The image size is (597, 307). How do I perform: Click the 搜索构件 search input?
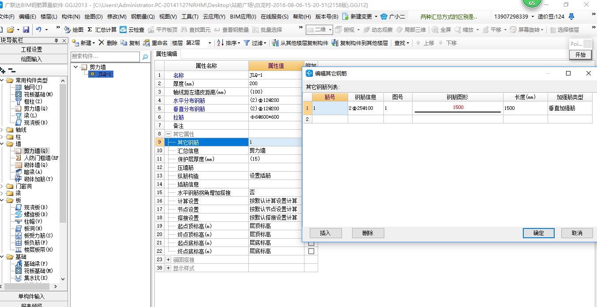pos(105,56)
